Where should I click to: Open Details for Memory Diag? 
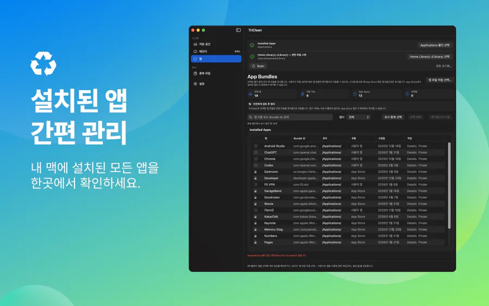(x=412, y=229)
